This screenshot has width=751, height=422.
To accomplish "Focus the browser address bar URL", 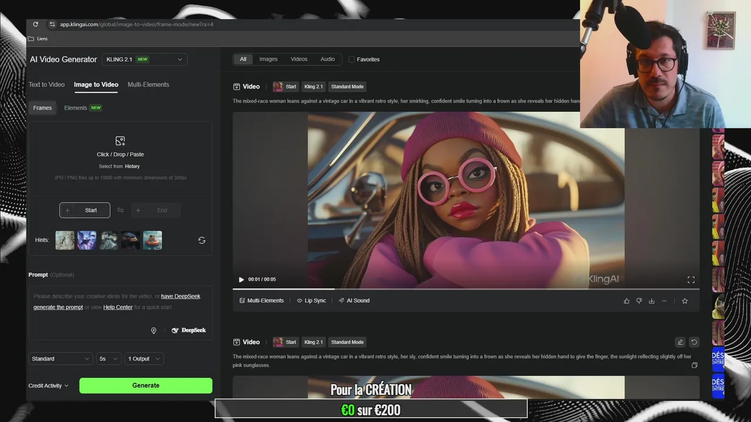I will [x=137, y=24].
